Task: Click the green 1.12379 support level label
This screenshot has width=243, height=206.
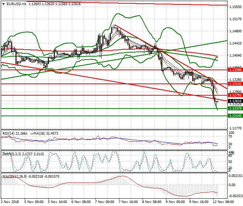Action: pos(235,108)
